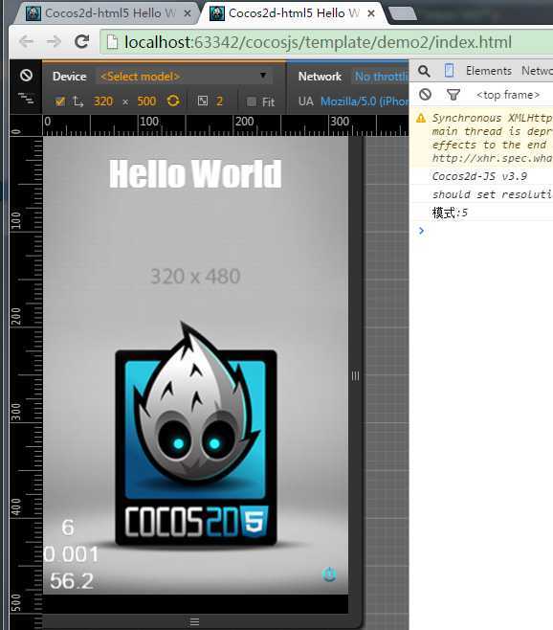Open the top frame context selector
This screenshot has width=553, height=630.
coord(508,95)
